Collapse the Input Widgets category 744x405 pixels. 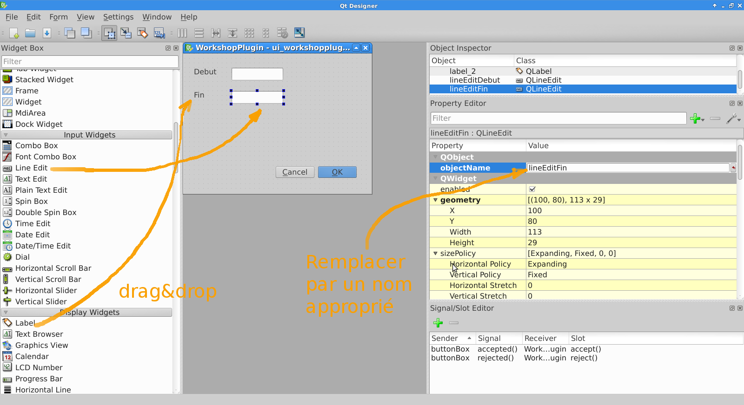[6, 135]
